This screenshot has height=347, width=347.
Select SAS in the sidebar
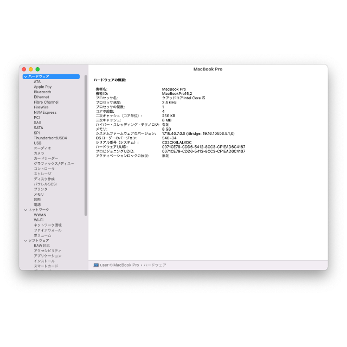(x=37, y=123)
